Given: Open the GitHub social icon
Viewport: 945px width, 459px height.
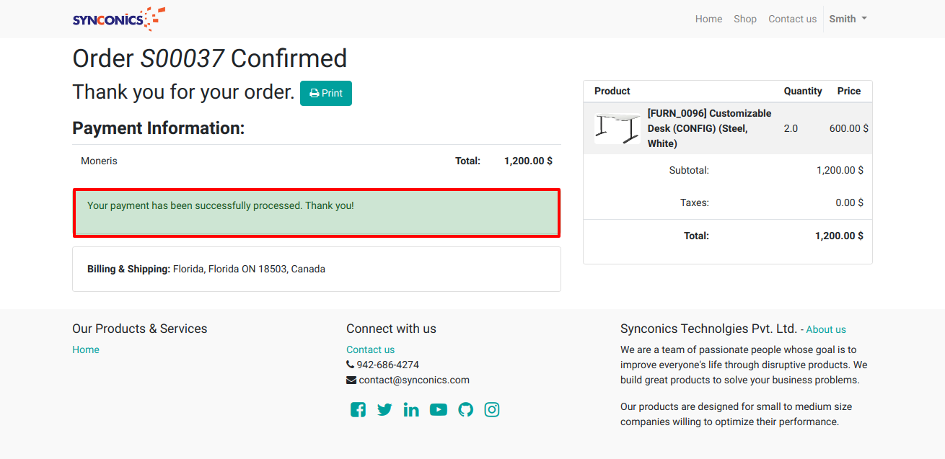Looking at the screenshot, I should tap(466, 410).
